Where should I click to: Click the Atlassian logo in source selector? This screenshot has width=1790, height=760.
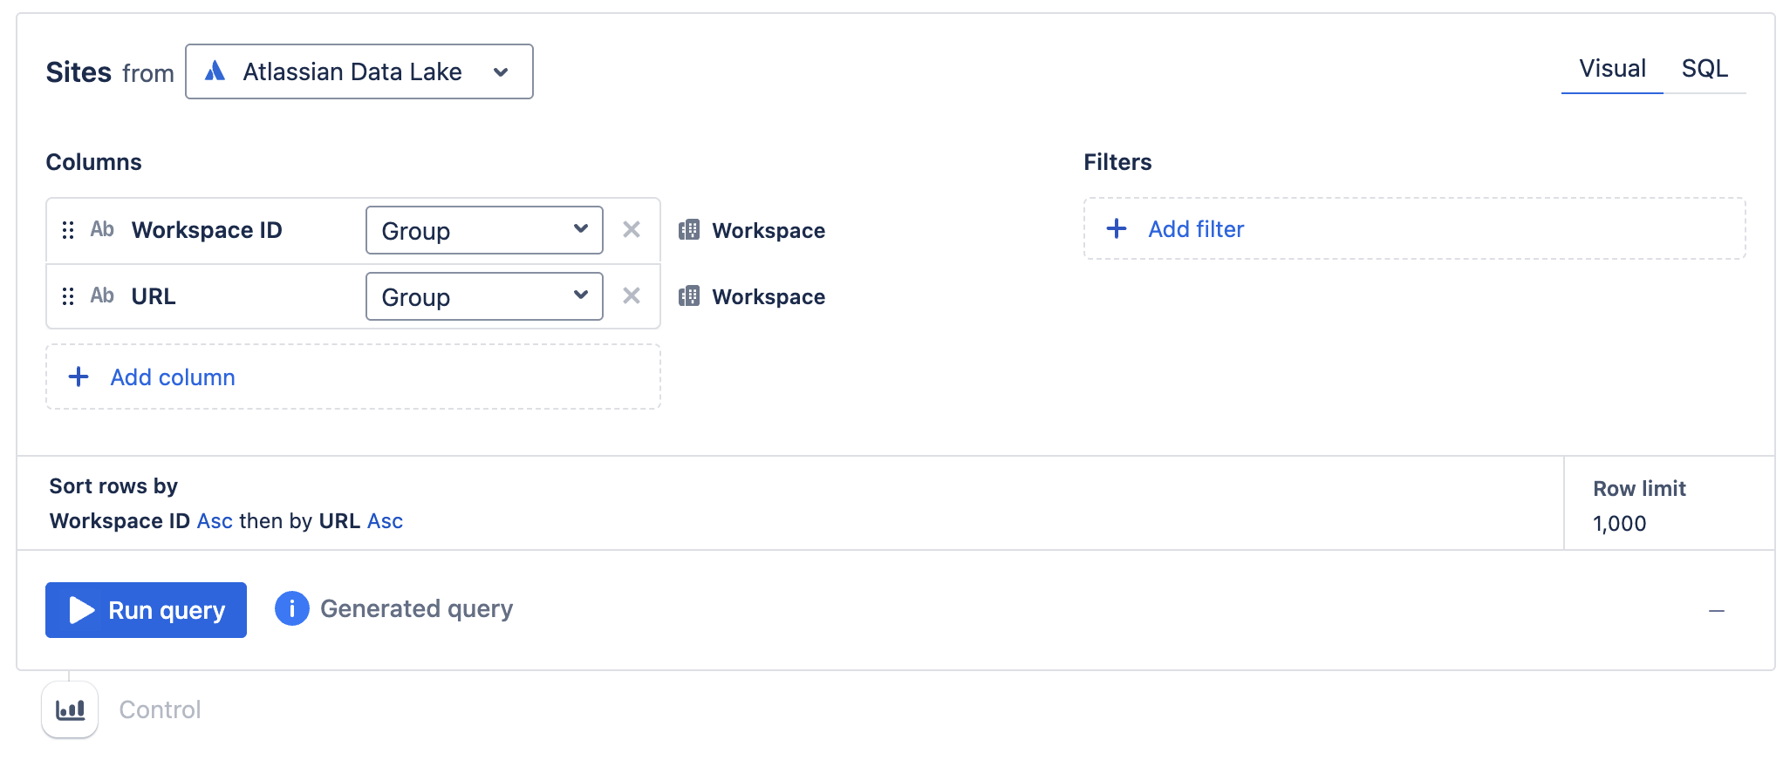pos(215,71)
